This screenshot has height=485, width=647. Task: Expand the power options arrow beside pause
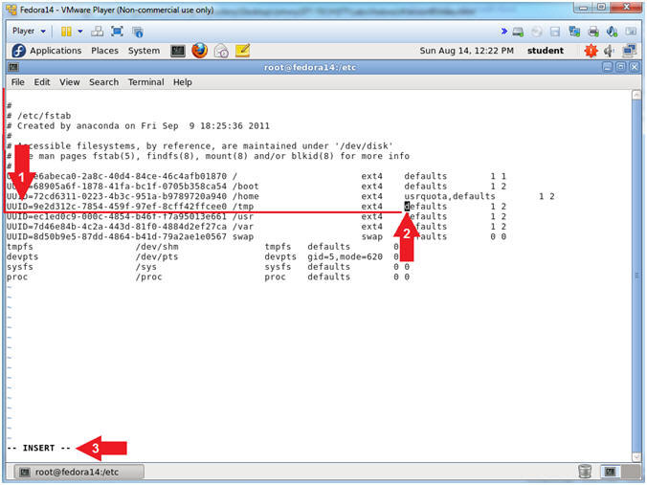[80, 32]
